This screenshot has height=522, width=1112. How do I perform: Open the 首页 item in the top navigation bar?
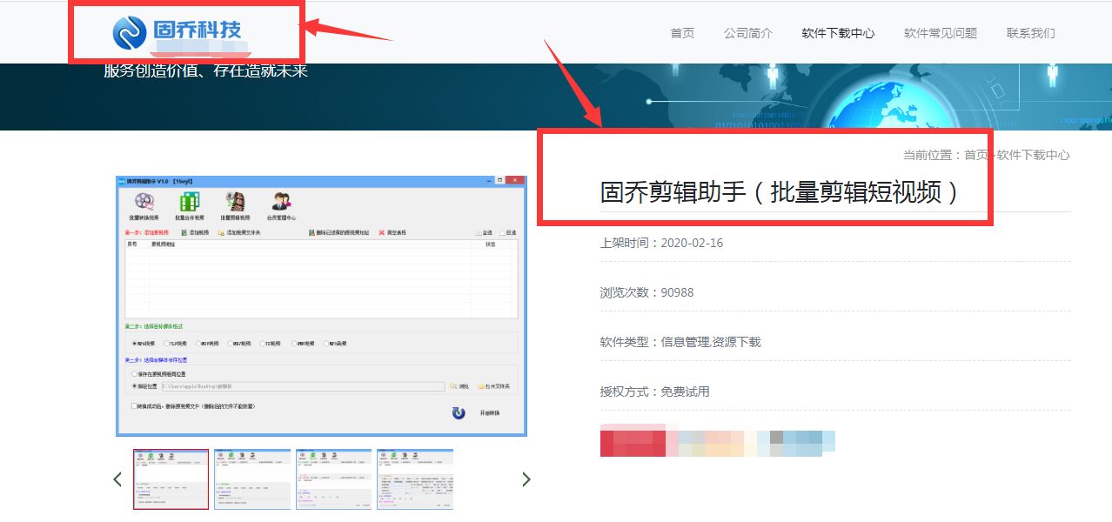[x=682, y=33]
